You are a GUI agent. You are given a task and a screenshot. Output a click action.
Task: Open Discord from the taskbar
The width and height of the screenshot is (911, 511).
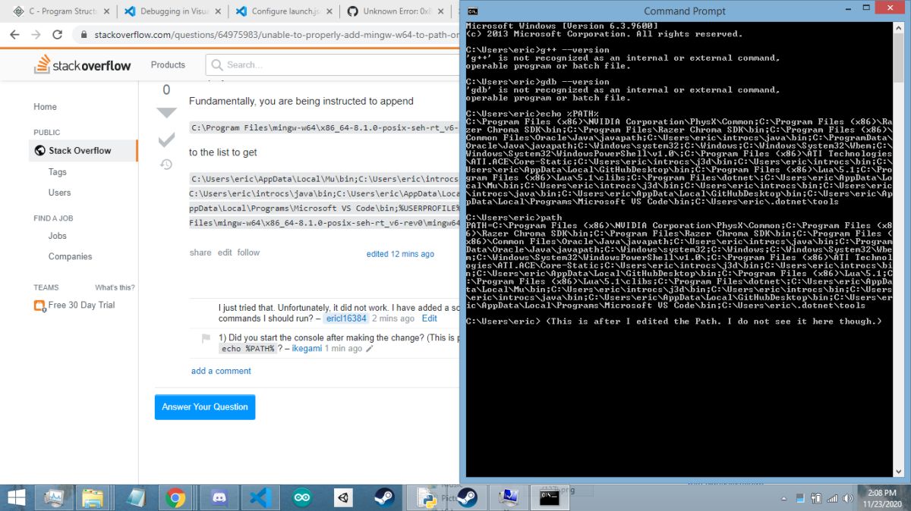pos(218,498)
